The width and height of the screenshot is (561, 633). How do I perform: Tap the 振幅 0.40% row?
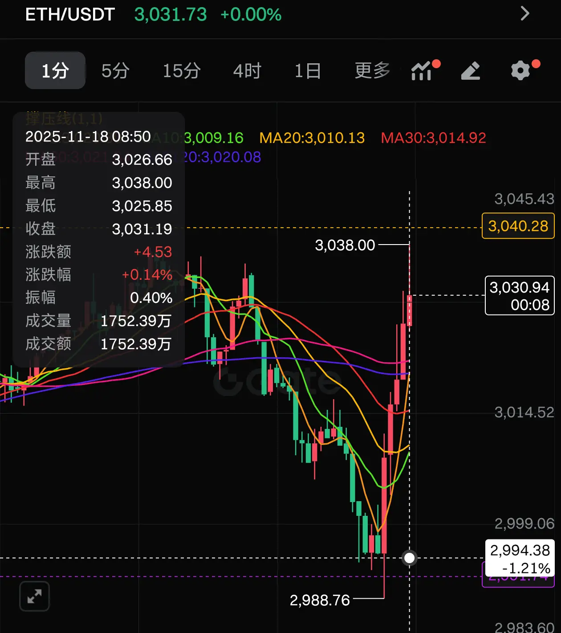[x=98, y=298]
